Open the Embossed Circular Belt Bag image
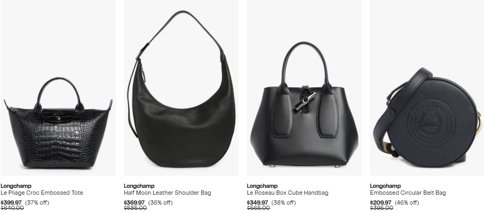This screenshot has height=213, width=484. coord(427,88)
